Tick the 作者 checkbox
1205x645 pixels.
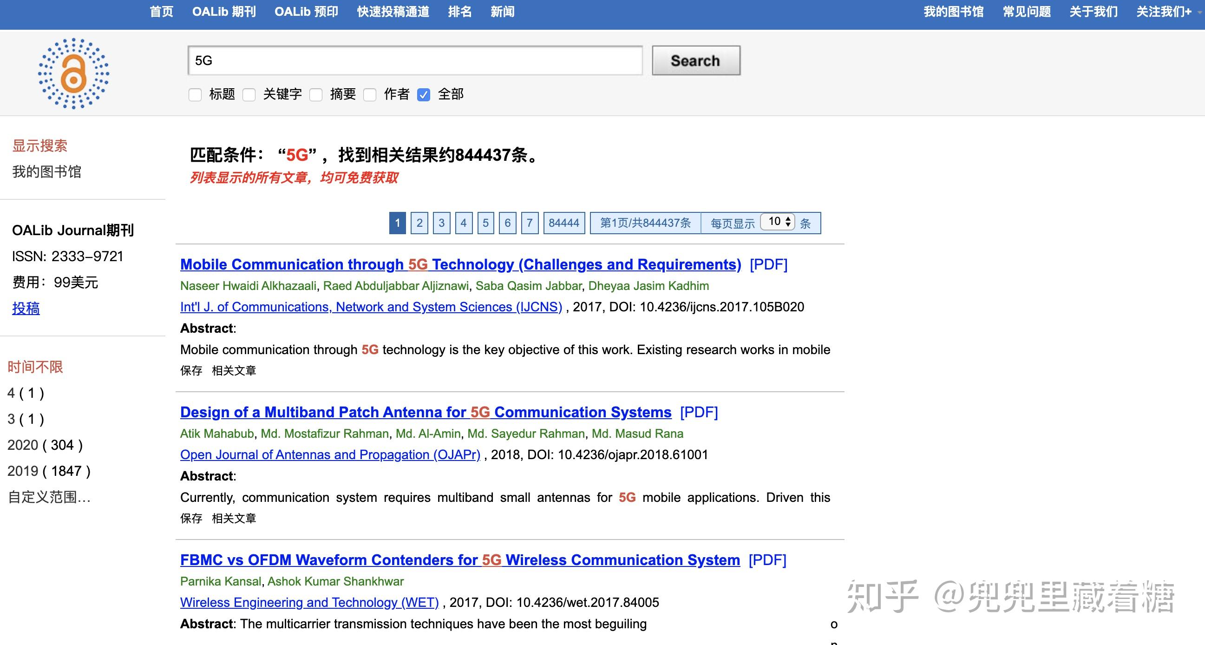(370, 95)
